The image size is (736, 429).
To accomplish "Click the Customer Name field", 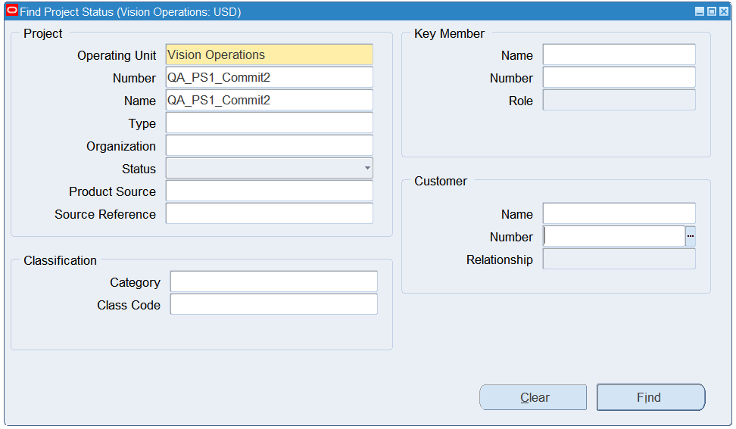I will [619, 213].
